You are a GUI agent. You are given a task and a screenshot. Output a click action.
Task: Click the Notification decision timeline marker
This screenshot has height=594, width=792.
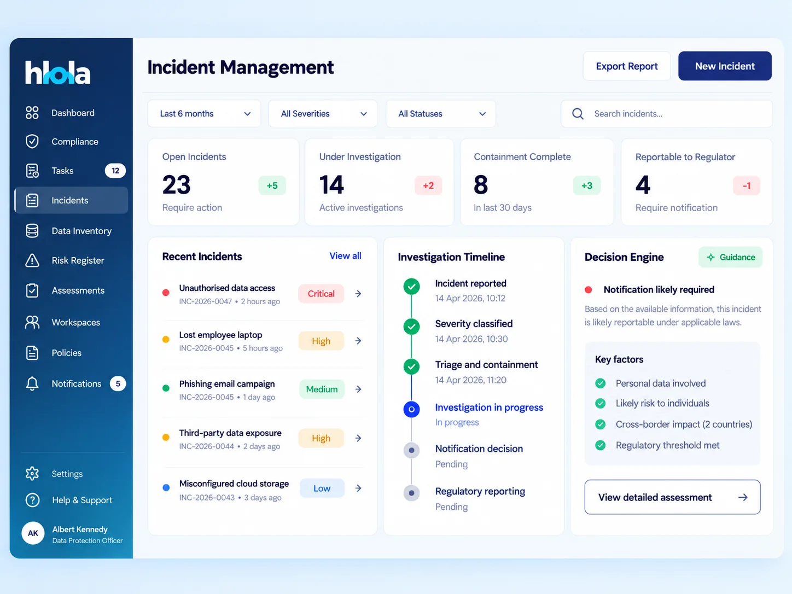click(411, 451)
